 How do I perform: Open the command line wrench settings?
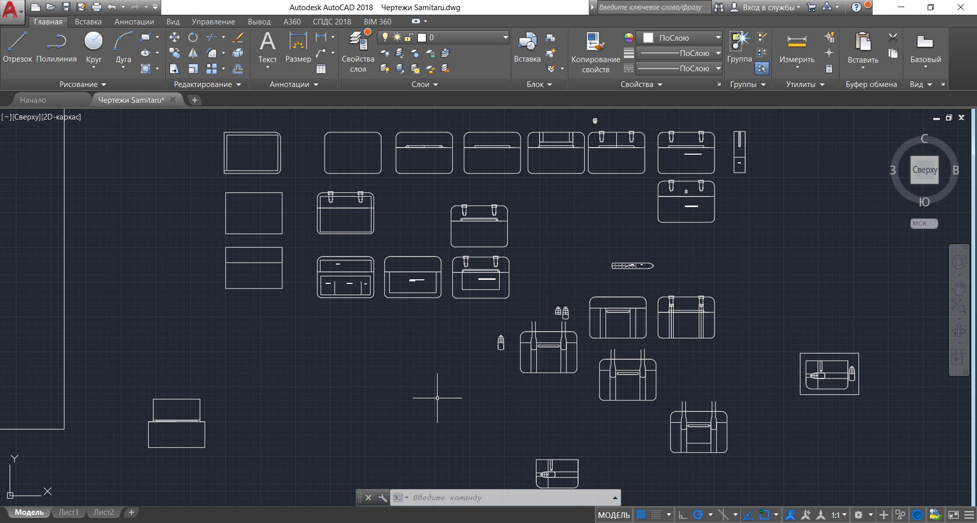pyautogui.click(x=383, y=498)
